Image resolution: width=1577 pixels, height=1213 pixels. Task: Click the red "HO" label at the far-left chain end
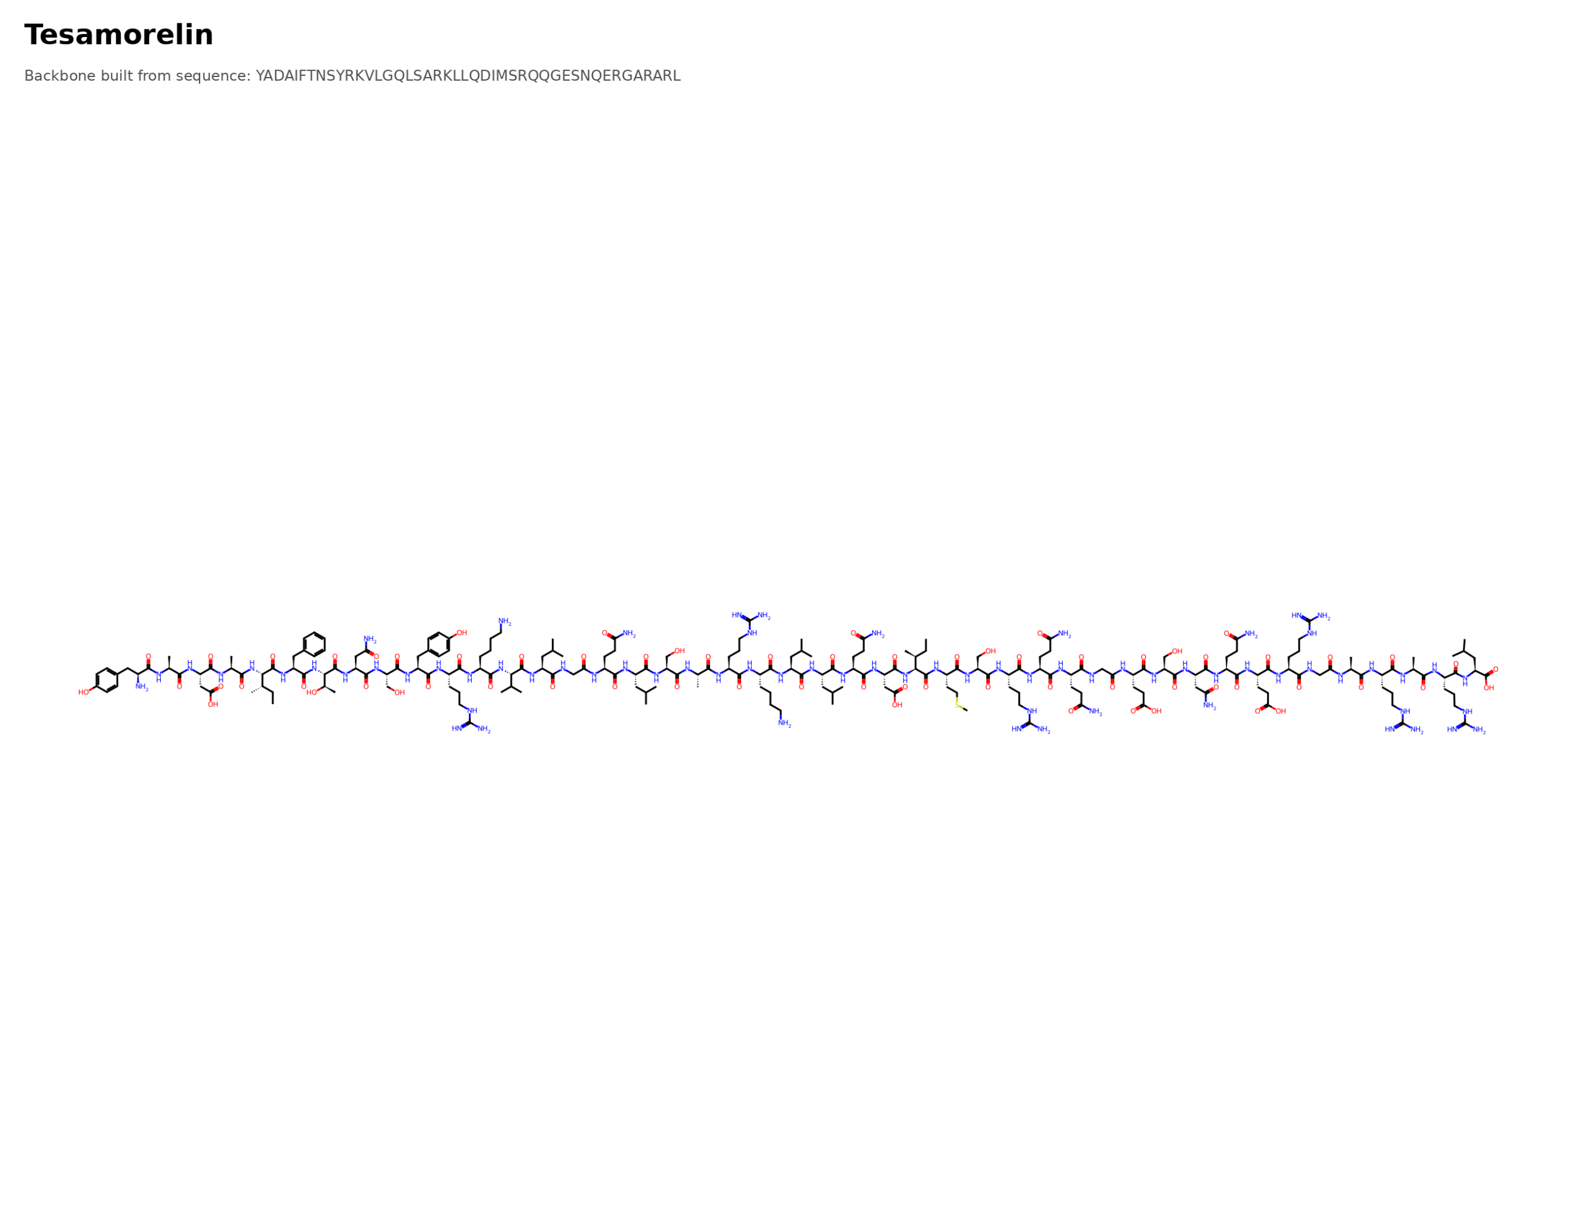[84, 692]
